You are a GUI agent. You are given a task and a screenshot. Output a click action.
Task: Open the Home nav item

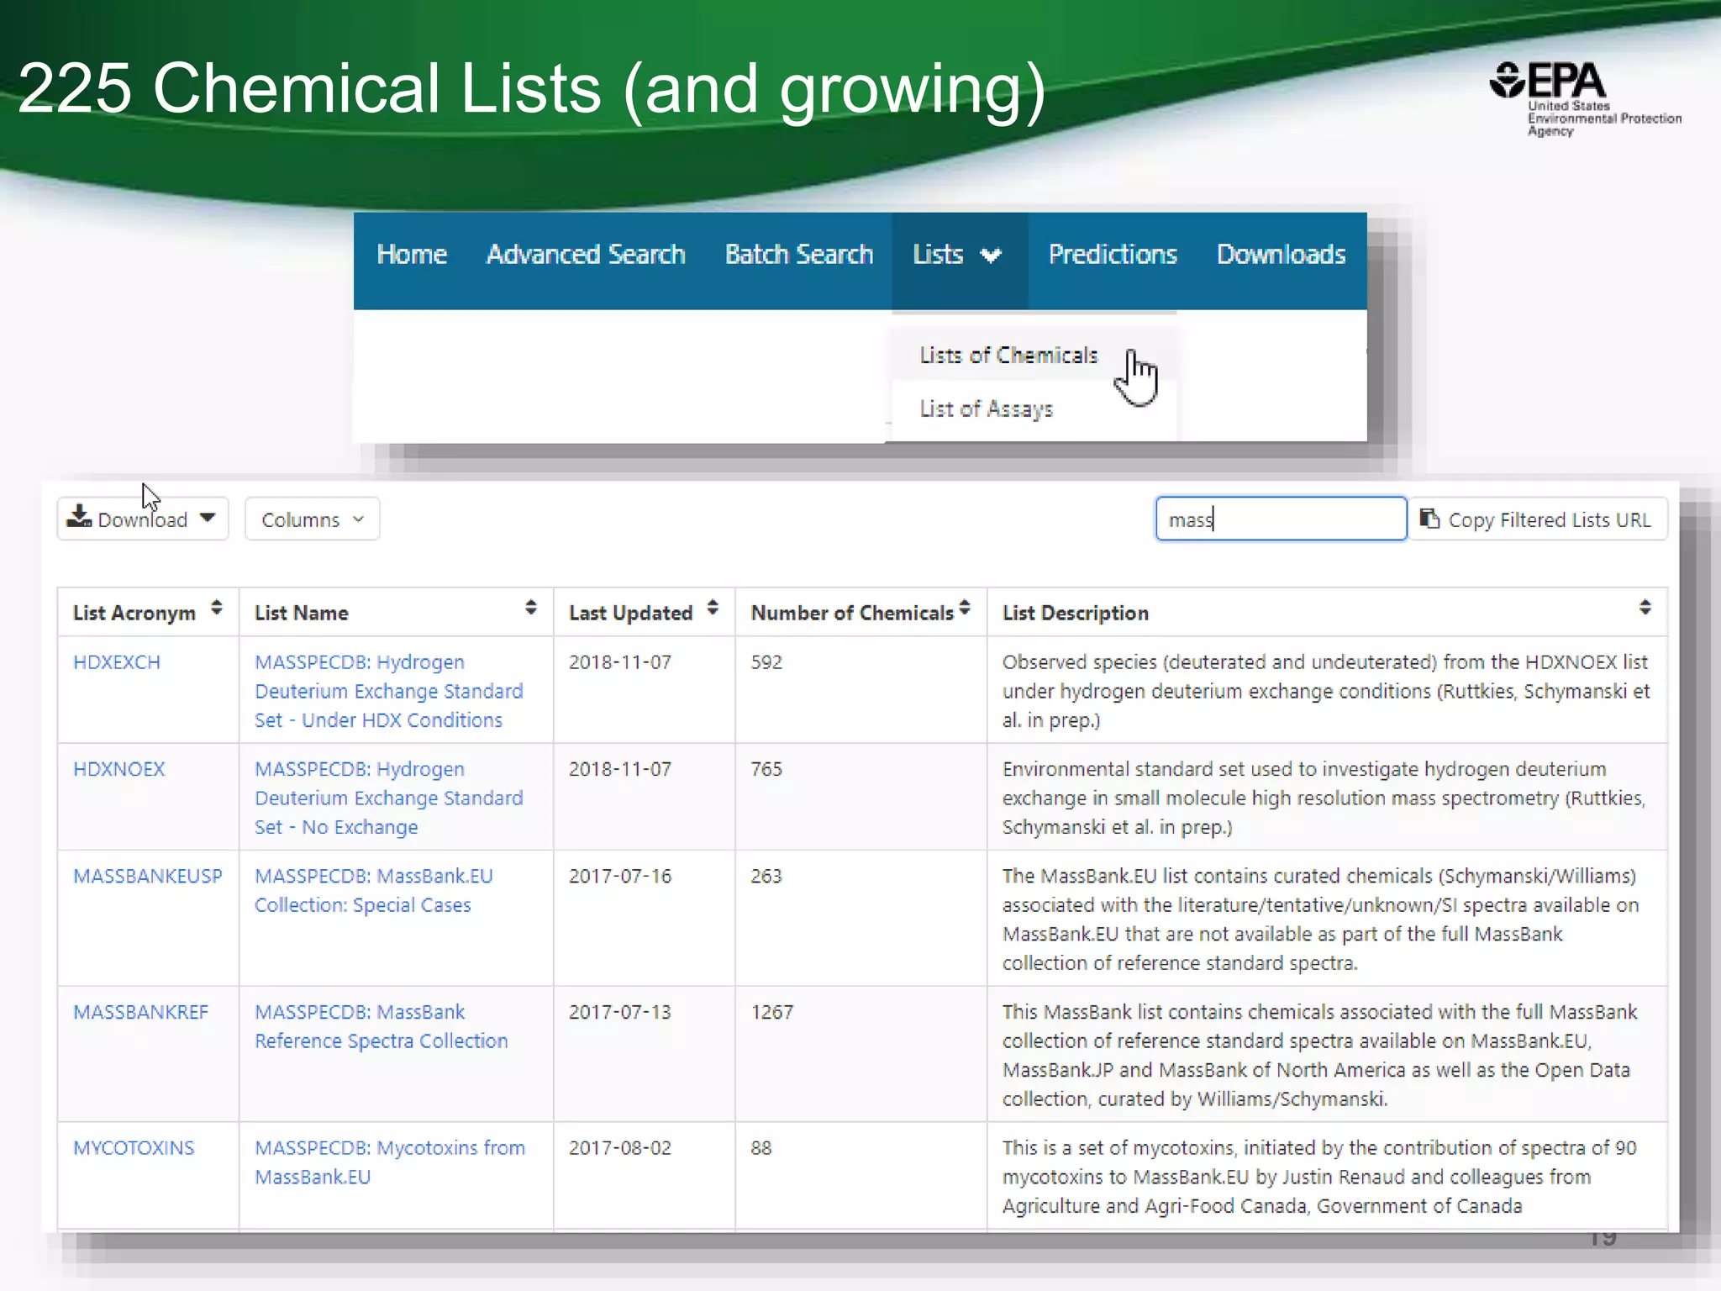click(412, 255)
